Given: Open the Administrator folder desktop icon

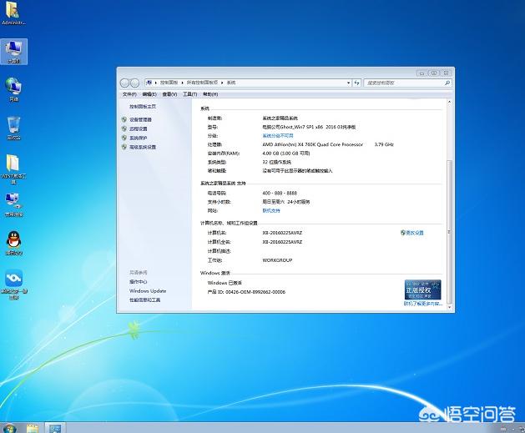Looking at the screenshot, I should pos(13,13).
